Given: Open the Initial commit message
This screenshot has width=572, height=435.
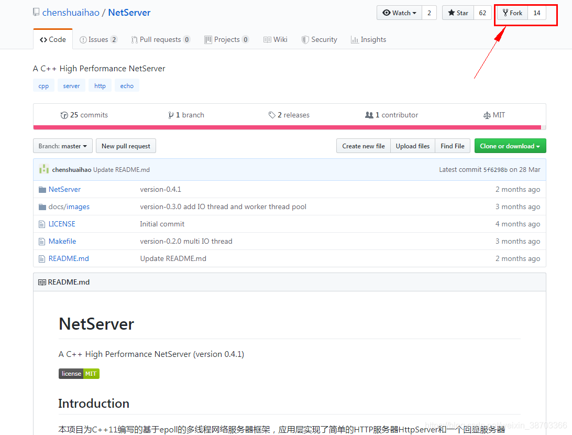Looking at the screenshot, I should click(x=162, y=224).
